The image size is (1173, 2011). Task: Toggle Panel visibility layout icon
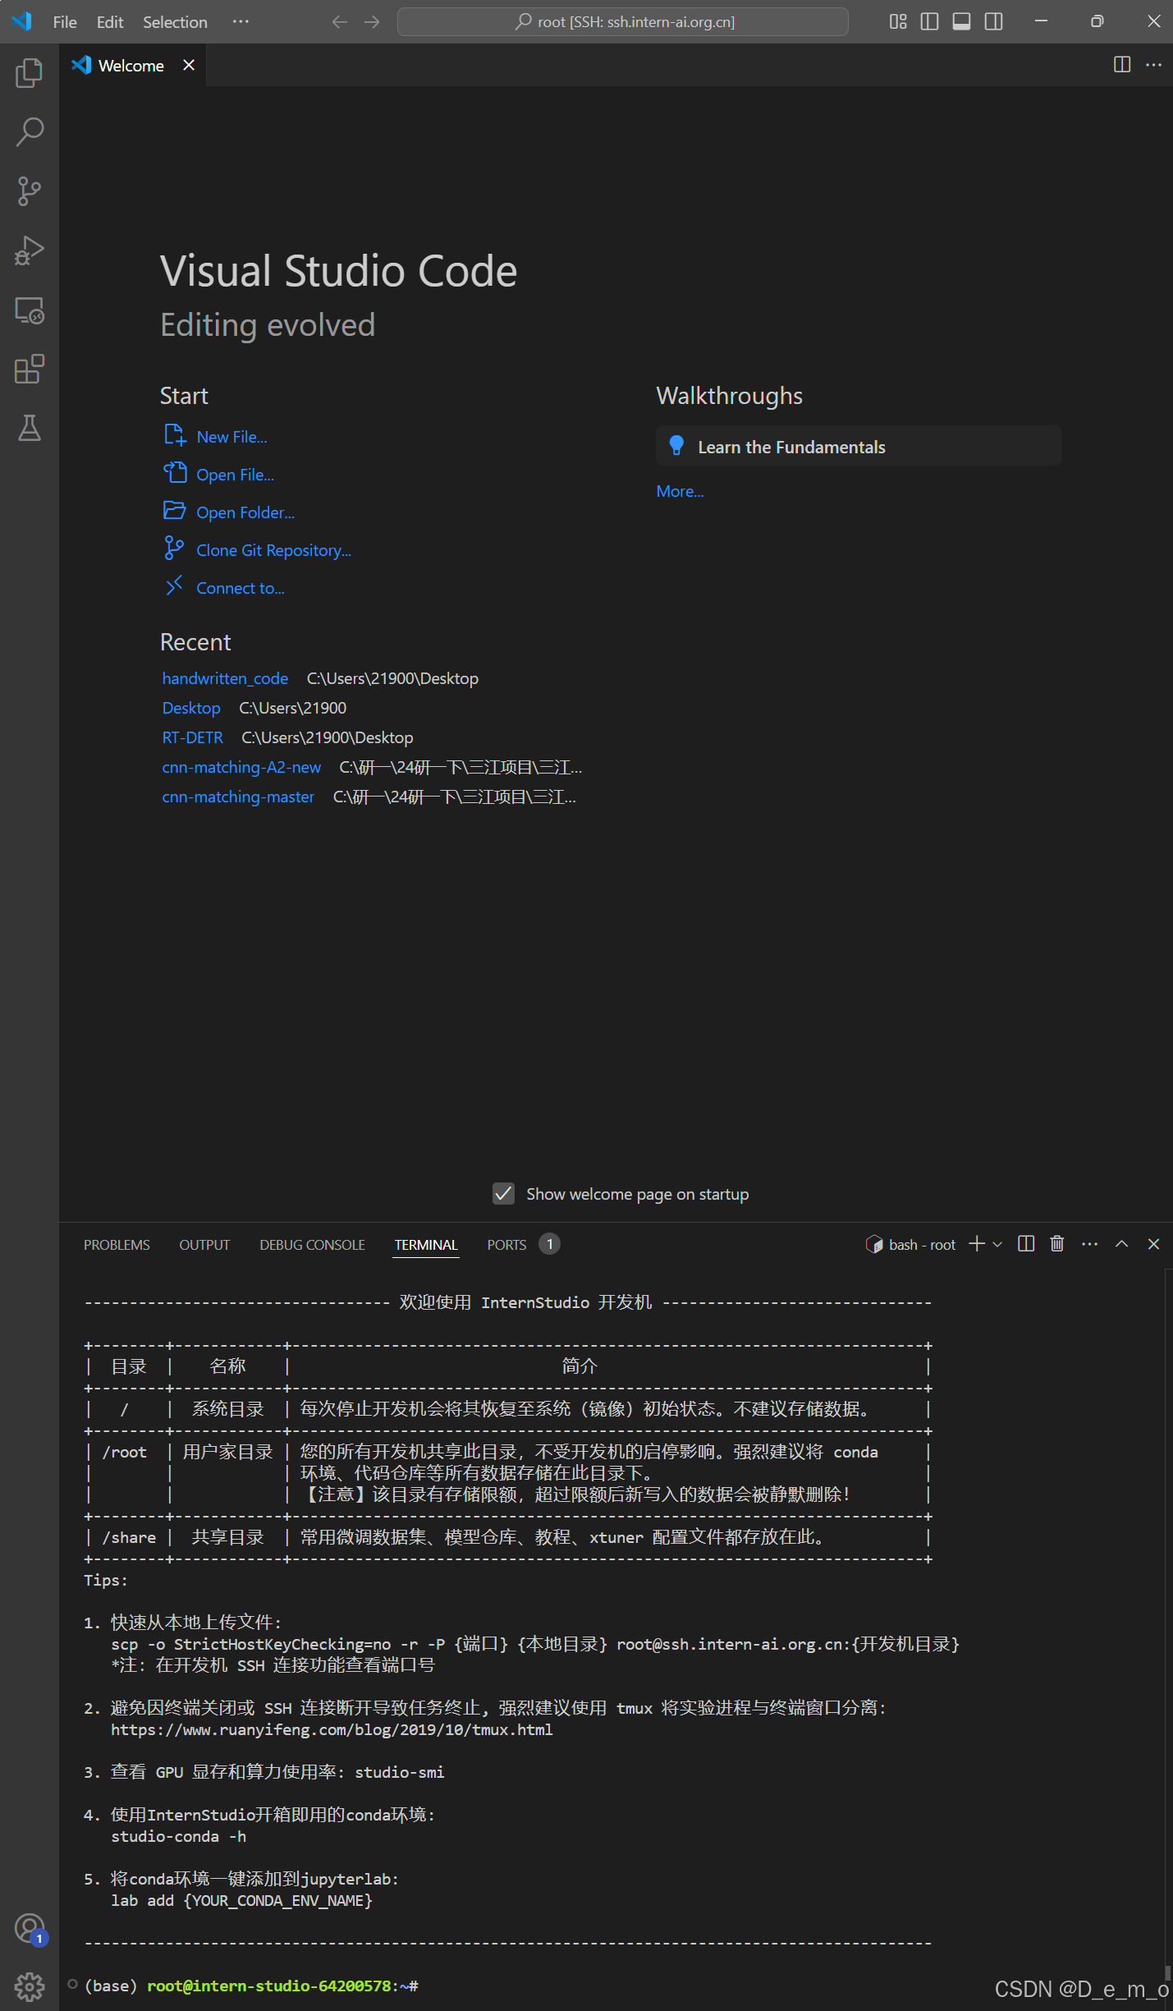pyautogui.click(x=961, y=21)
